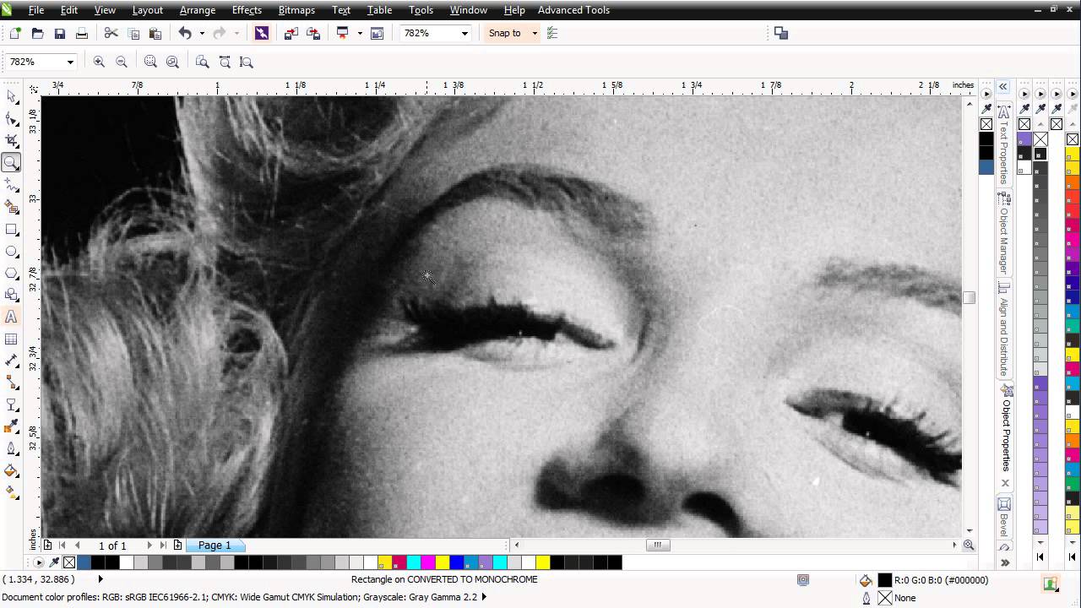
Task: Save the document
Action: coord(59,33)
